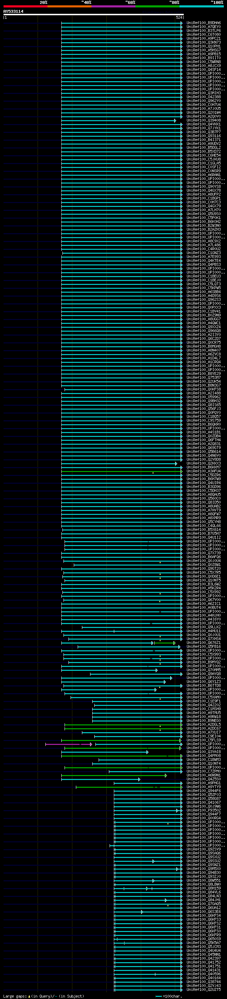Select hit label UniRef100_A9PHG1
The width and height of the screenshot is (227, 999).
click(204, 782)
